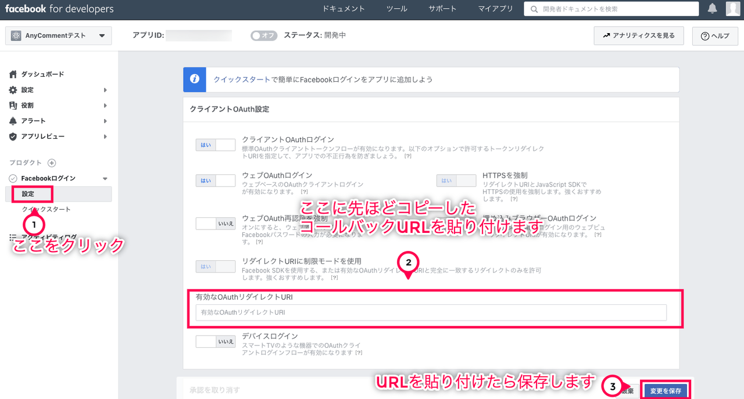Toggle ウェブOAuth再認証を強制 switch
The image size is (744, 399).
(x=215, y=223)
